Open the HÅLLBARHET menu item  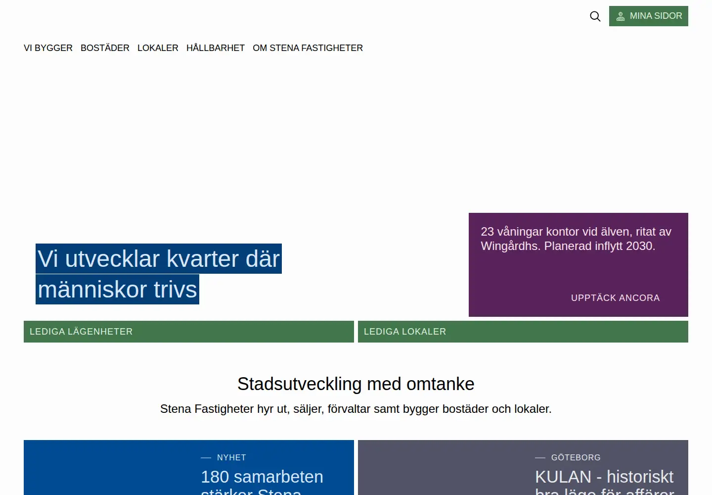pos(216,48)
